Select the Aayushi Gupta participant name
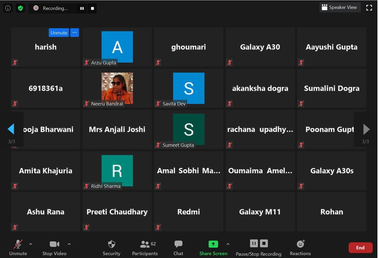 click(x=332, y=47)
